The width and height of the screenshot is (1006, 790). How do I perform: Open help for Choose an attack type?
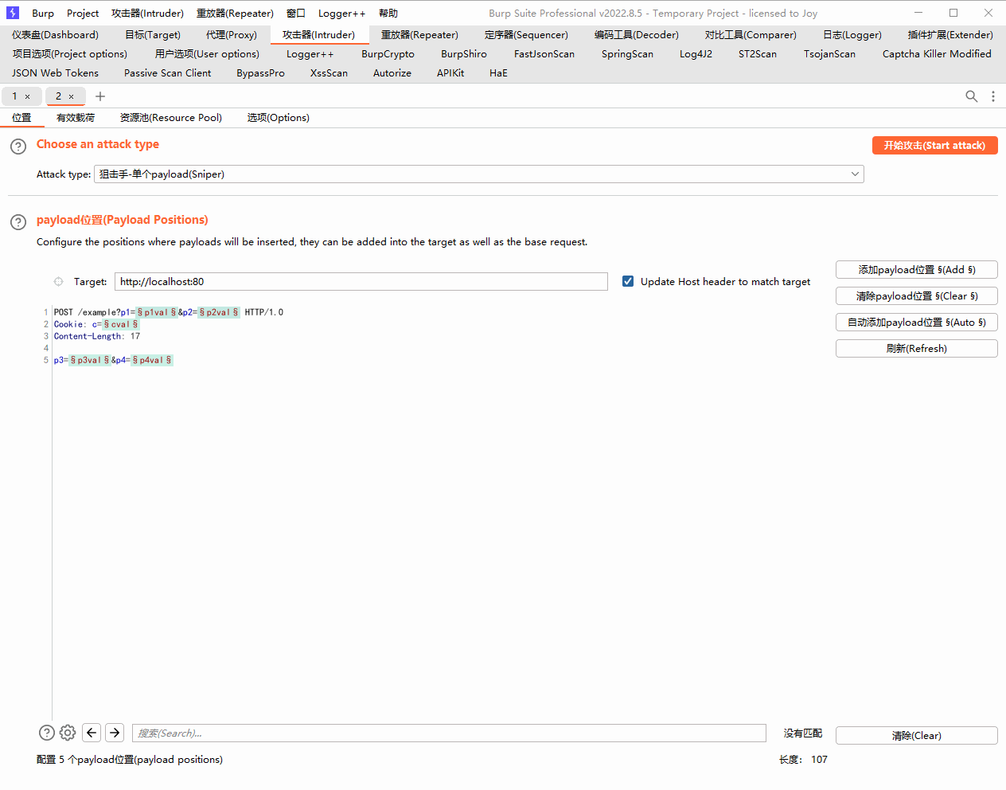tap(18, 147)
